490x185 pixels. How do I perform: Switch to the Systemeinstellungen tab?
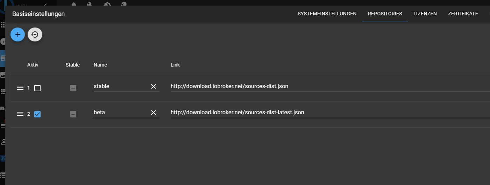point(327,14)
